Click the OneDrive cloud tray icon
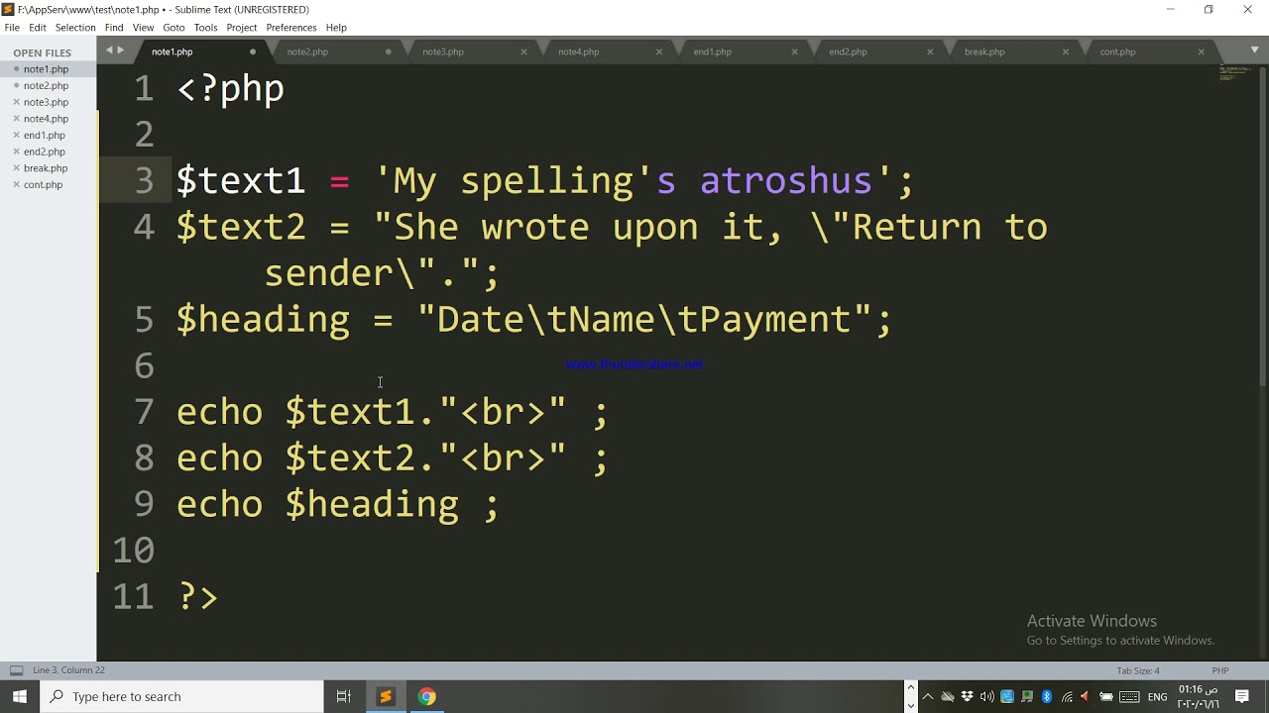Screen dimensions: 1269x713 click(947, 696)
